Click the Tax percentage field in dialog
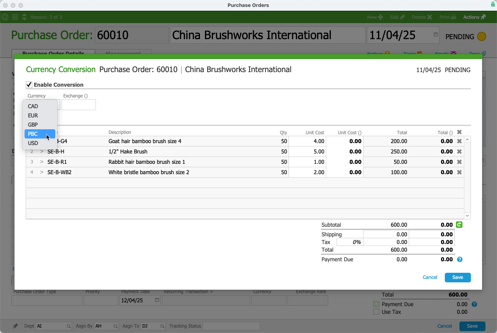The image size is (497, 333). [x=350, y=242]
